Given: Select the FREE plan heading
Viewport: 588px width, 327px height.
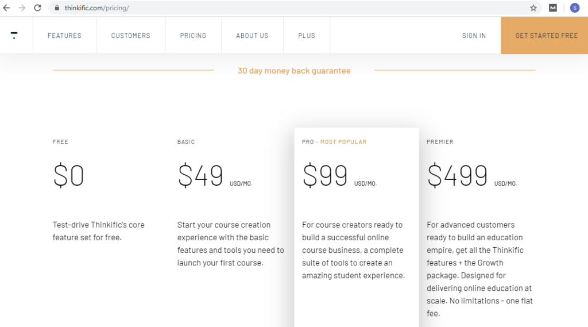Looking at the screenshot, I should [x=60, y=142].
